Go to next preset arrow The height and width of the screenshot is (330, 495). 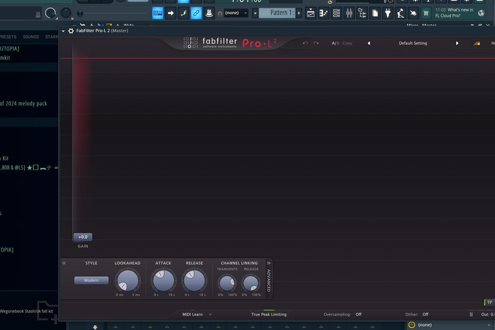point(457,43)
